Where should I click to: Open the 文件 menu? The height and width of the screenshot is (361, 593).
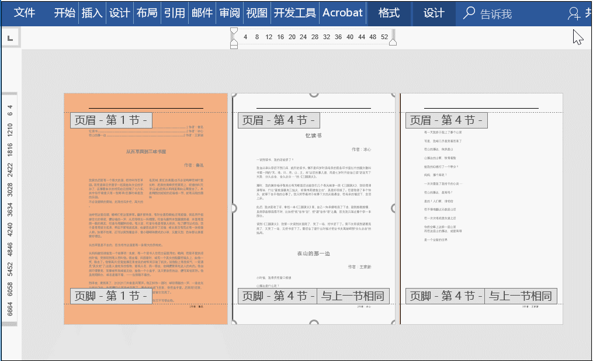click(x=25, y=13)
